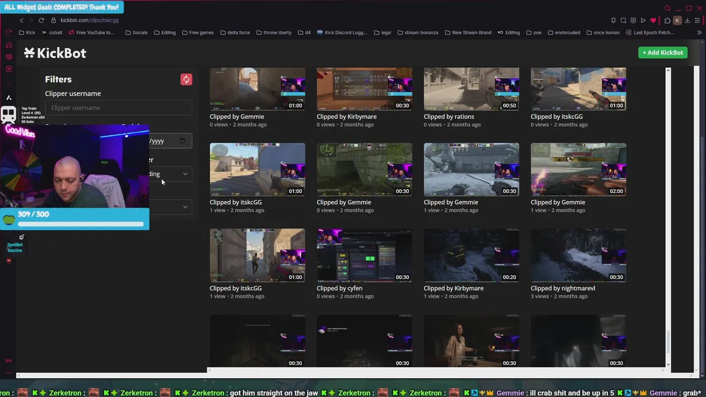
Task: Click the site lock icon in address bar
Action: [54, 20]
